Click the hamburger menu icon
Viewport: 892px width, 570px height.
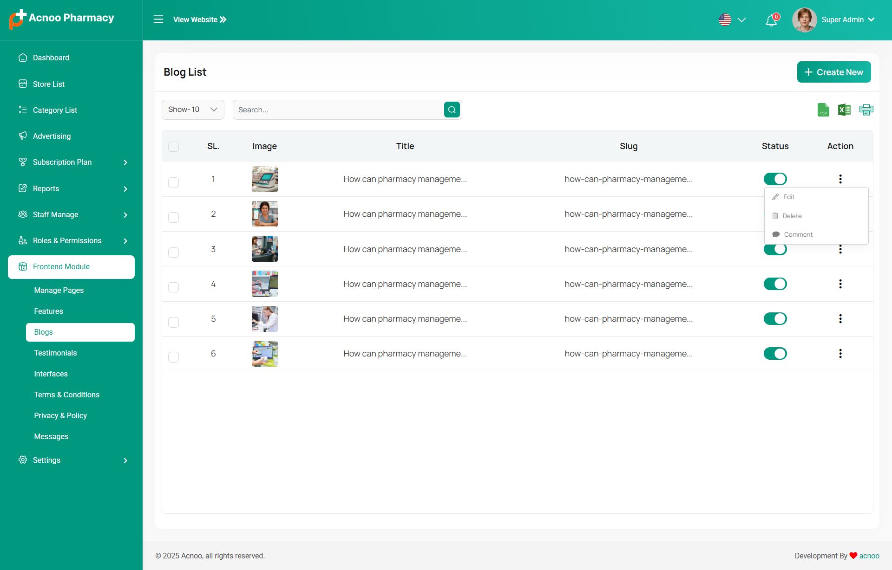click(x=158, y=19)
